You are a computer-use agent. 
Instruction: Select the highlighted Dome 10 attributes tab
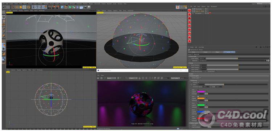click(229, 52)
